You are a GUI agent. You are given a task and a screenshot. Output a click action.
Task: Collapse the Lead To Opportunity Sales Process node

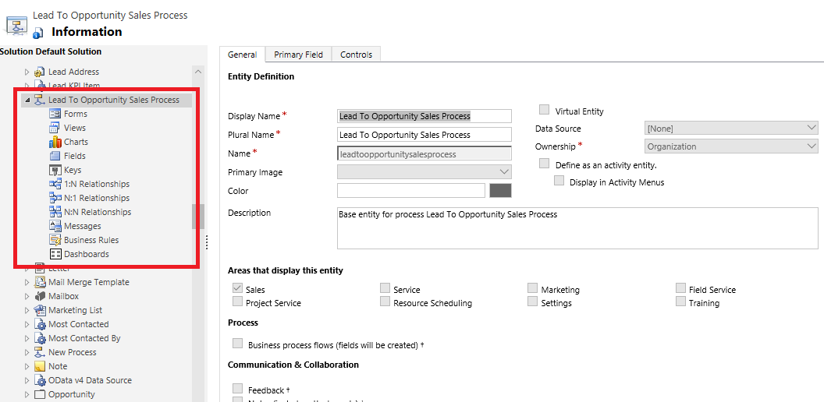(x=27, y=100)
